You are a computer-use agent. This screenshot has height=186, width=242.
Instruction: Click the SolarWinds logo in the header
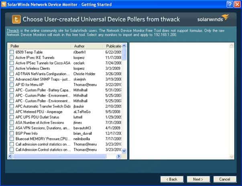[x=213, y=18]
